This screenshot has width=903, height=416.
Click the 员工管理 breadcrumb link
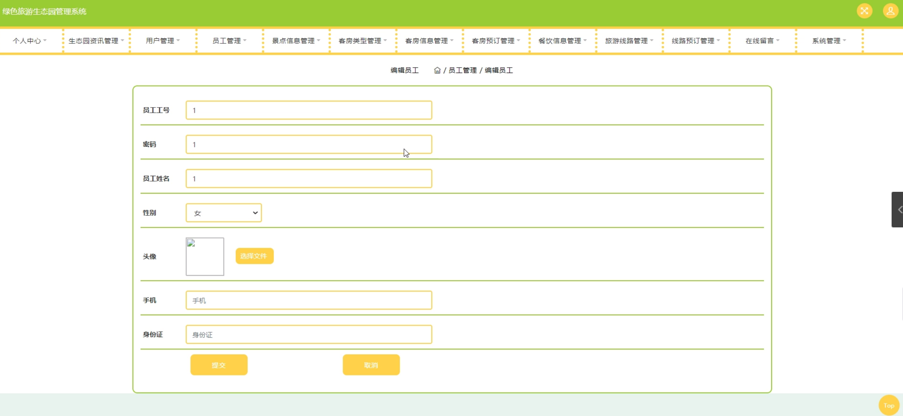pos(462,70)
